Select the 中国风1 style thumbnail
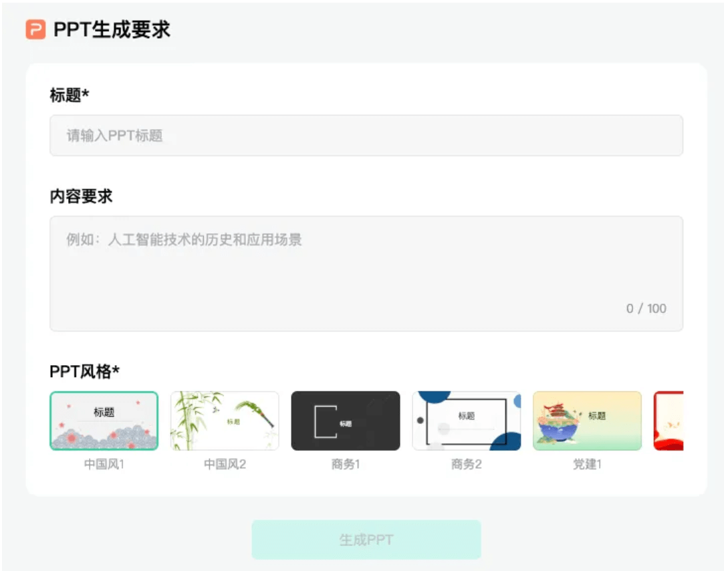724x571 pixels. click(104, 421)
